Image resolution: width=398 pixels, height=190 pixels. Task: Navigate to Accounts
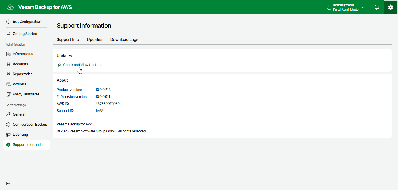(x=20, y=64)
